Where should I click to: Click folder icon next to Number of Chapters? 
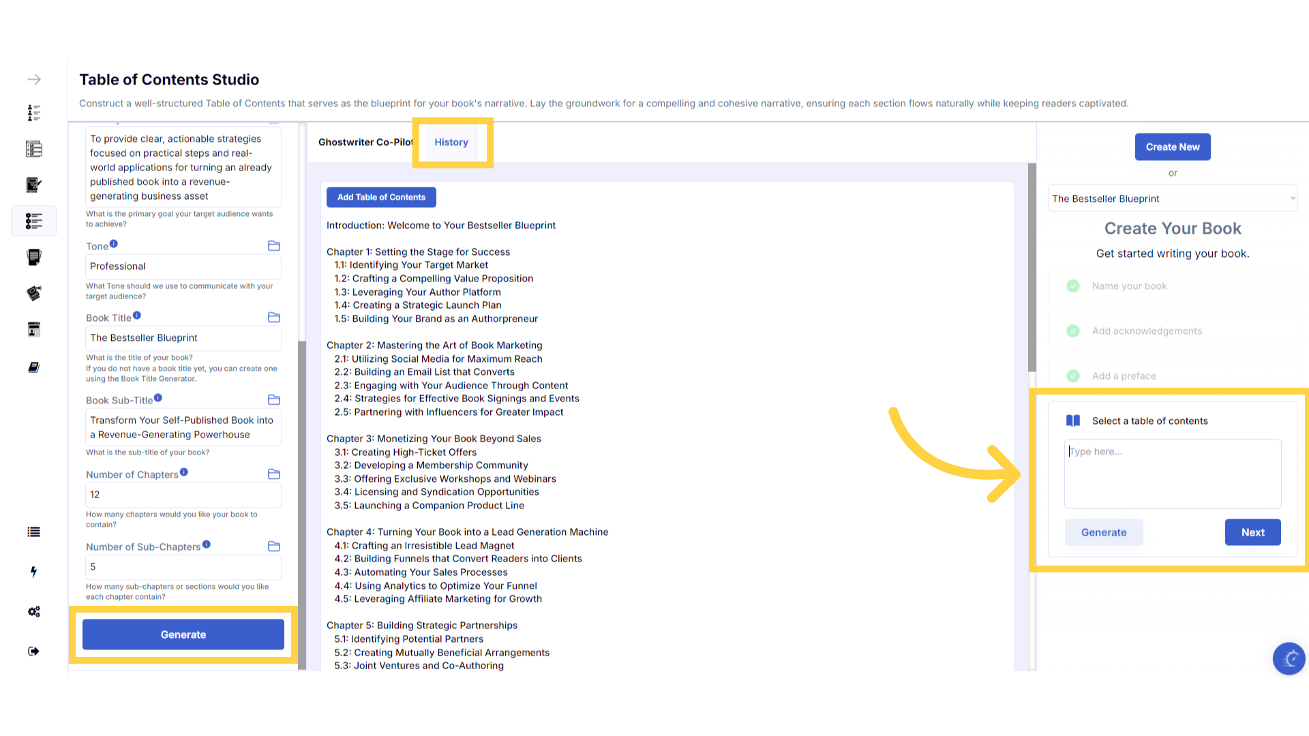(x=274, y=474)
